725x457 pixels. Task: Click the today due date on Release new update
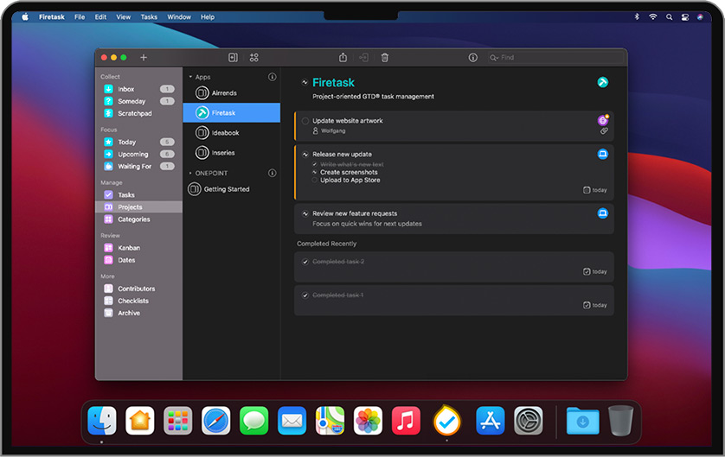coord(595,190)
